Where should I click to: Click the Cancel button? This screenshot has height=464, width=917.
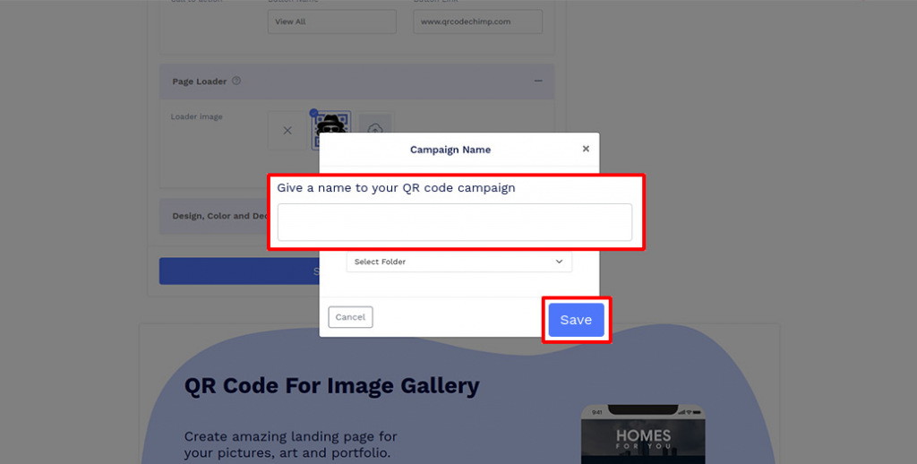pyautogui.click(x=350, y=317)
